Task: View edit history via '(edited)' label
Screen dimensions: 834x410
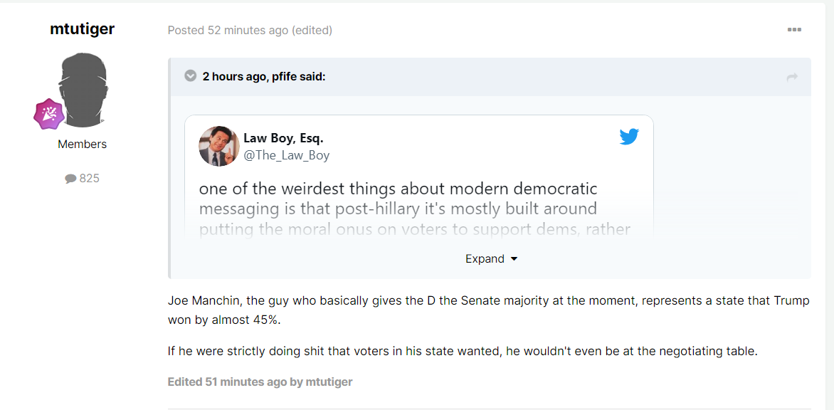Action: [x=312, y=31]
